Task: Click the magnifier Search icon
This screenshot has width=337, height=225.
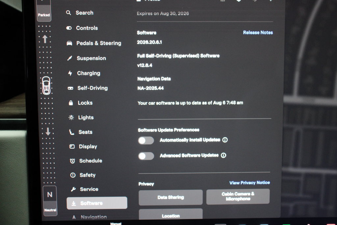Action: click(x=68, y=13)
